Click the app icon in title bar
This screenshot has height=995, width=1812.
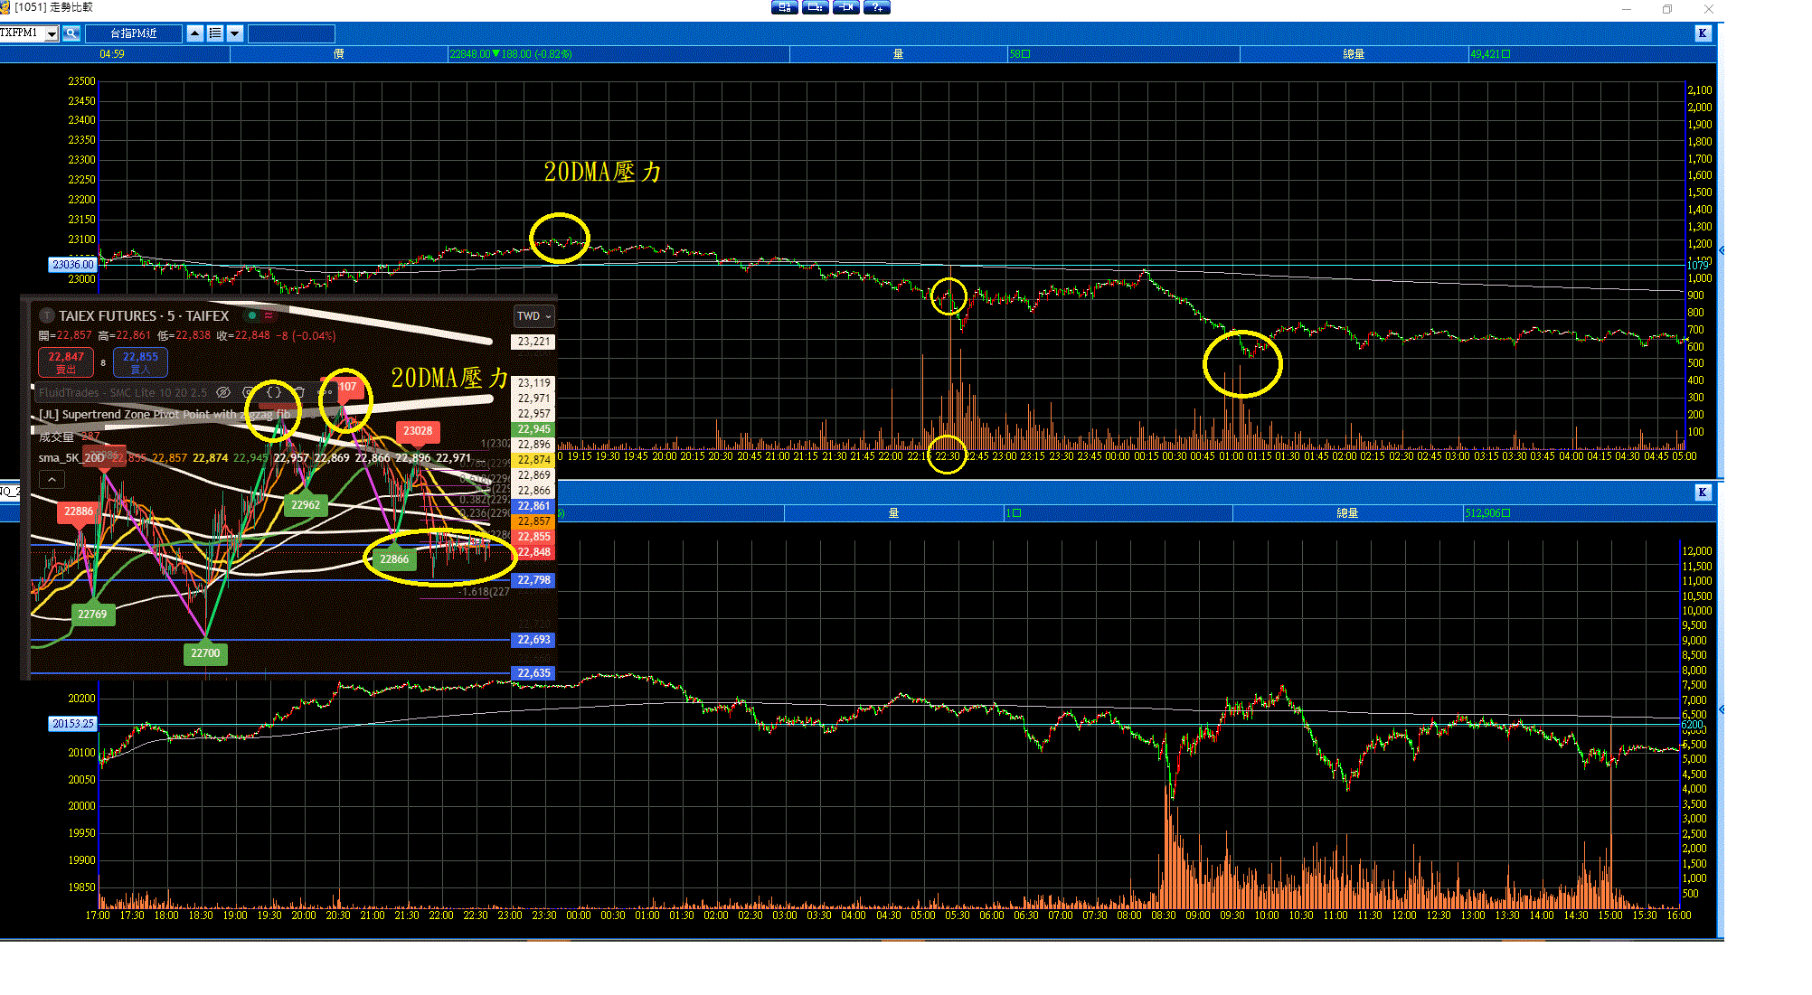5,7
